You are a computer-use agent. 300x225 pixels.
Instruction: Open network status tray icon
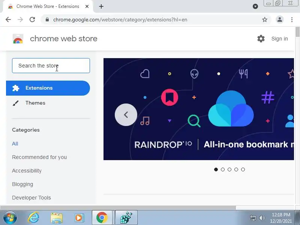coord(253,218)
